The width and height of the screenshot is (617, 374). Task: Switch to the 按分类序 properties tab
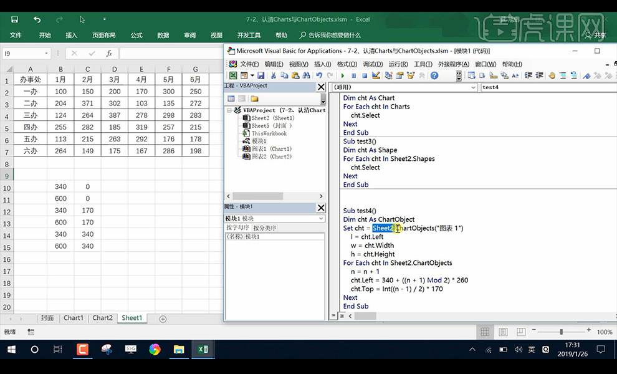pyautogui.click(x=264, y=228)
